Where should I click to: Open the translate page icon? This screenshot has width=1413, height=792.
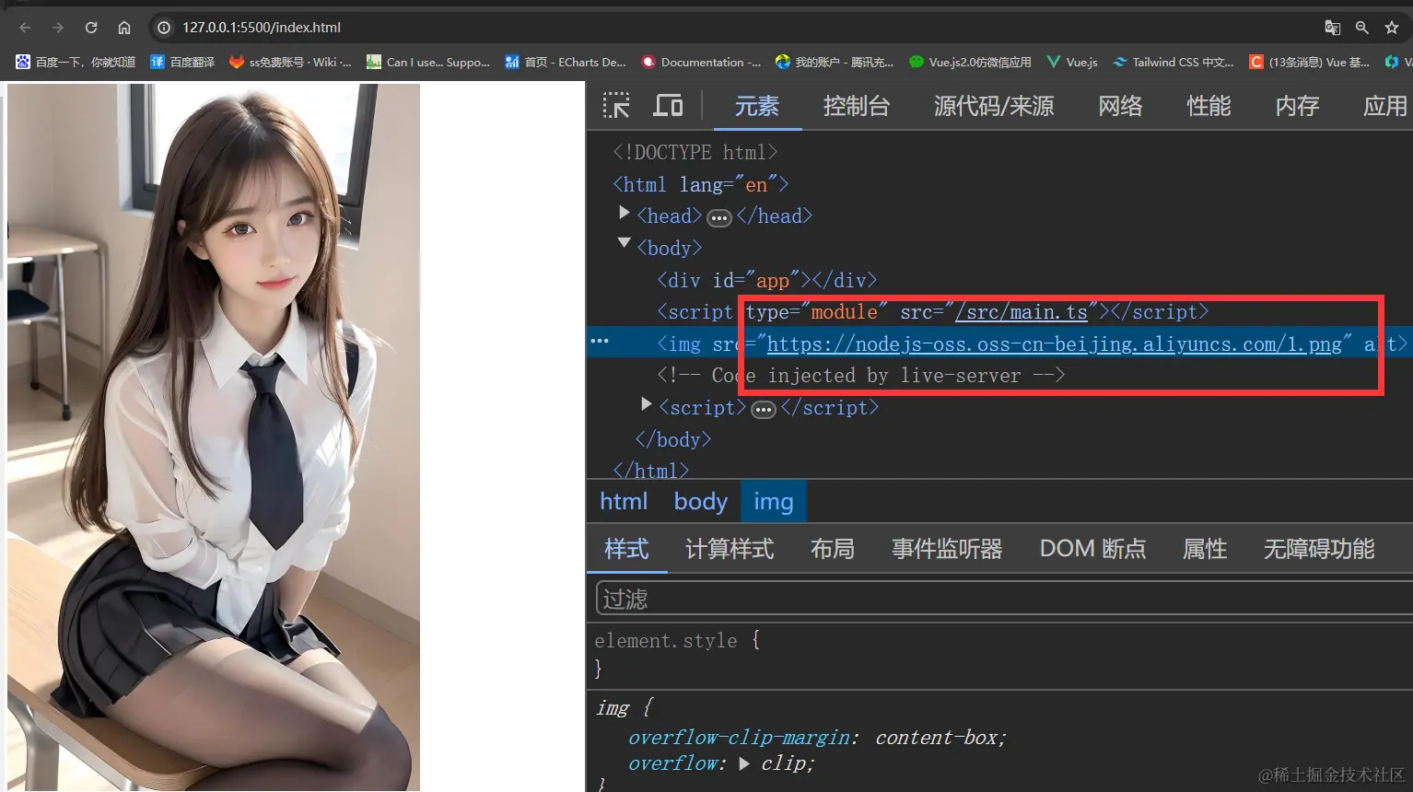click(x=1332, y=28)
